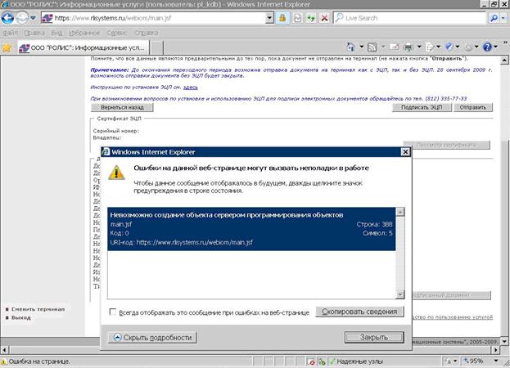
Task: Click the browser Back arrow button
Action: (x=7, y=18)
